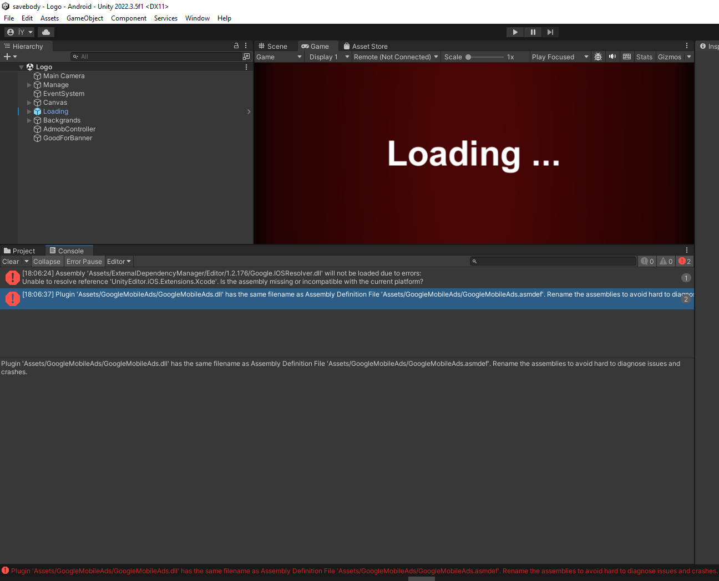Open the cloud services icon
This screenshot has width=719, height=581.
coord(46,32)
